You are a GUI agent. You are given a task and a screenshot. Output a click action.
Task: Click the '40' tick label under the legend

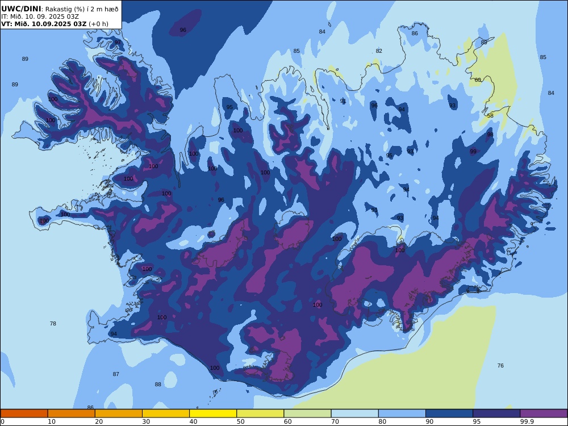[x=194, y=421]
